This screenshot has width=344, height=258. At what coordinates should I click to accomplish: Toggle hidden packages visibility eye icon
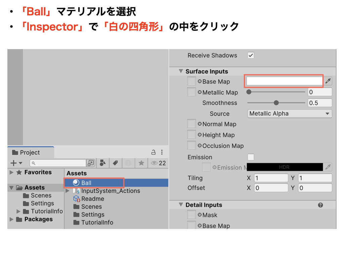click(x=154, y=163)
